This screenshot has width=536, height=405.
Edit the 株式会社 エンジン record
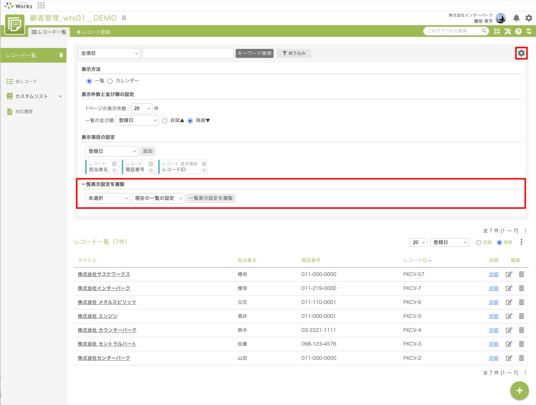tap(509, 316)
